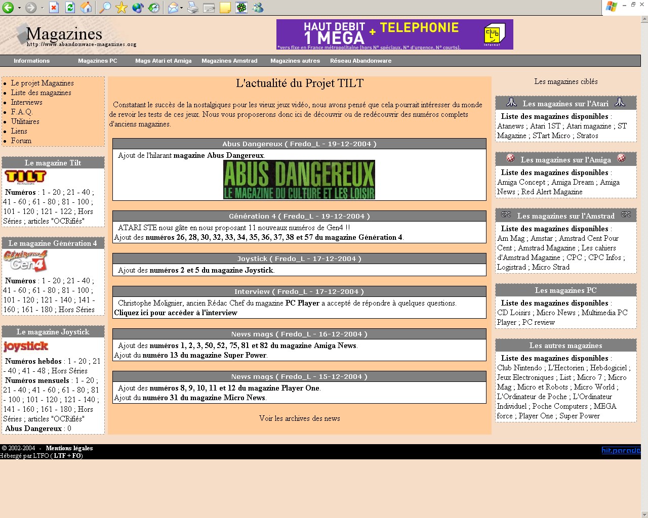Open 'numéro 31 du magazine Micro News' link
The height and width of the screenshot is (518, 648).
point(204,398)
